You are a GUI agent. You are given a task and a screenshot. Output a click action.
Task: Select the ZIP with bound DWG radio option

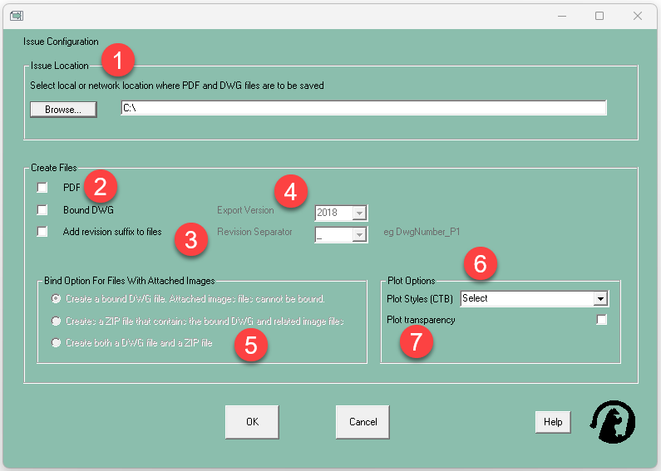pyautogui.click(x=57, y=321)
